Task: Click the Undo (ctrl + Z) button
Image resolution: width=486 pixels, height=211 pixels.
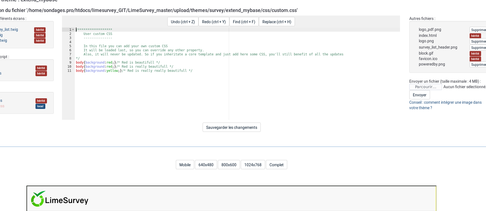Action: (183, 22)
